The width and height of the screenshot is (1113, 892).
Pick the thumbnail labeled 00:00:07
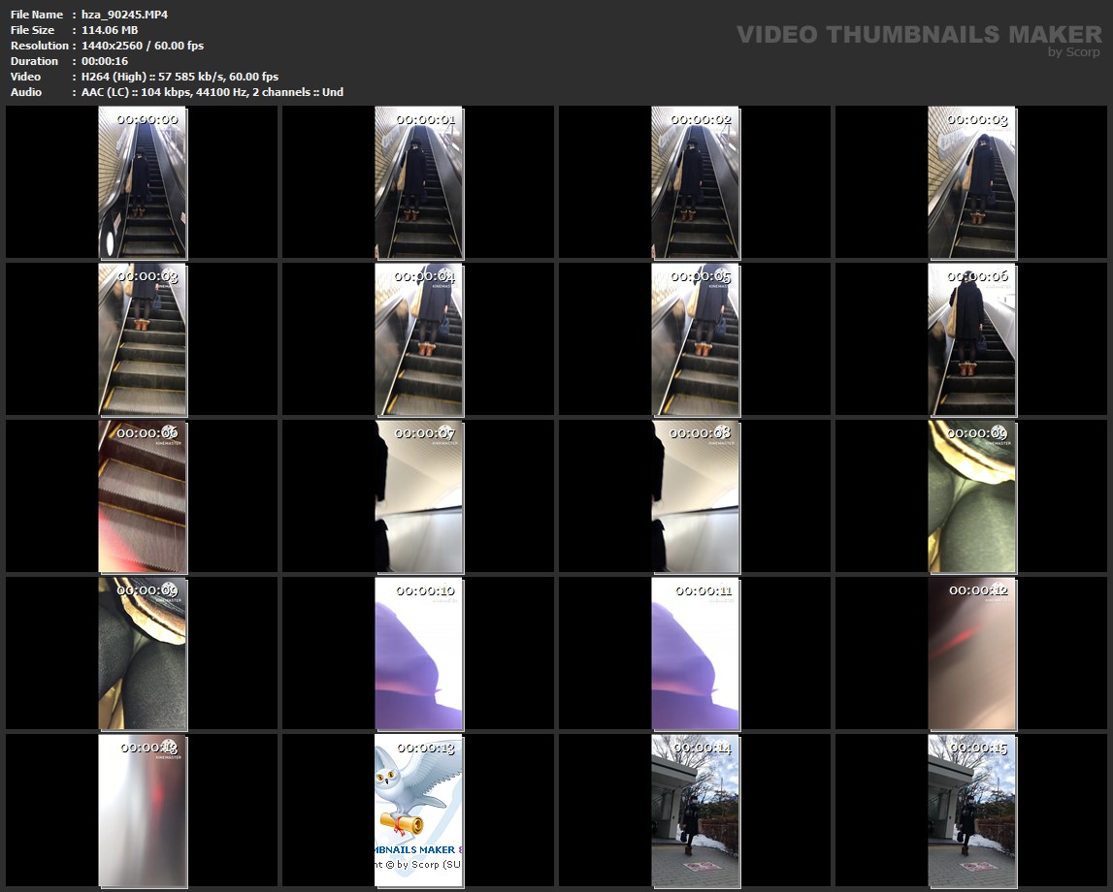419,496
